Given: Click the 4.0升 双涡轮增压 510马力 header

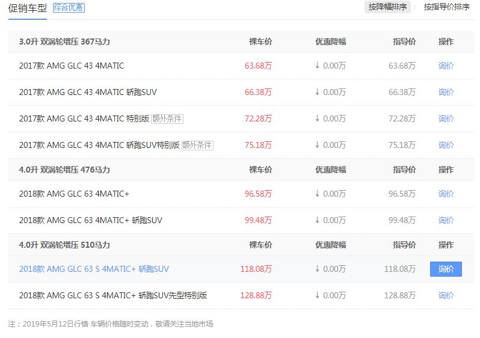Looking at the screenshot, I should coord(64,245).
